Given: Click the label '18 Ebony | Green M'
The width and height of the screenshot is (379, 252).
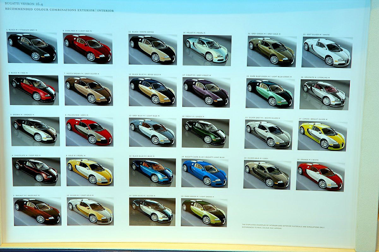Looking at the screenshot, I should 193,116.
